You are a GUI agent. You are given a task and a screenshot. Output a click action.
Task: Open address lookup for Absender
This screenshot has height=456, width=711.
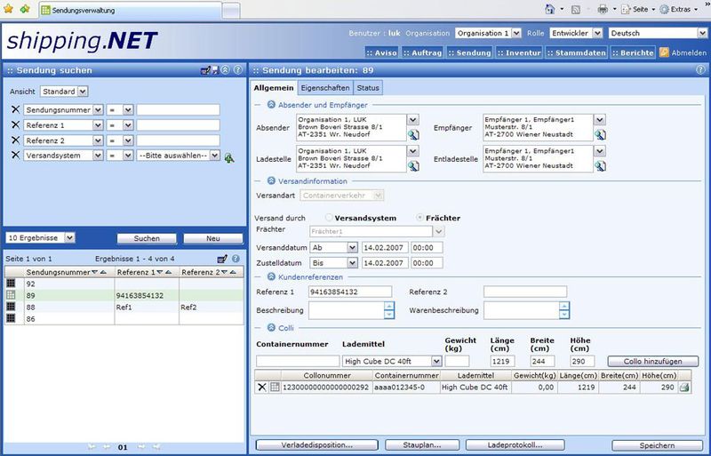coord(413,134)
